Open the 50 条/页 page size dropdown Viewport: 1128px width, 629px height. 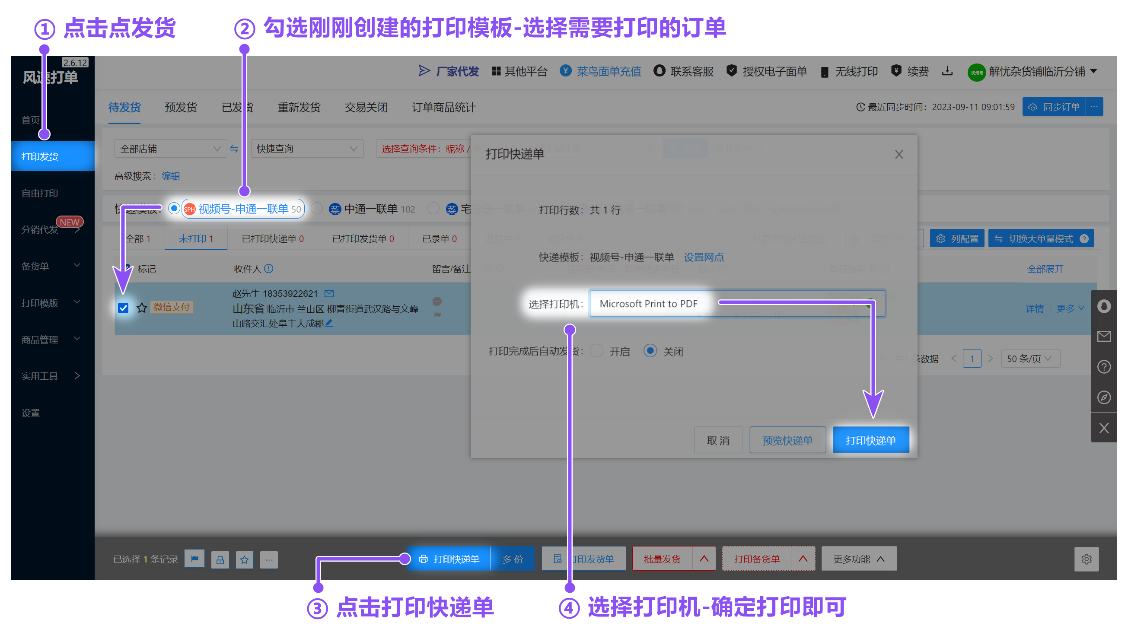1030,359
